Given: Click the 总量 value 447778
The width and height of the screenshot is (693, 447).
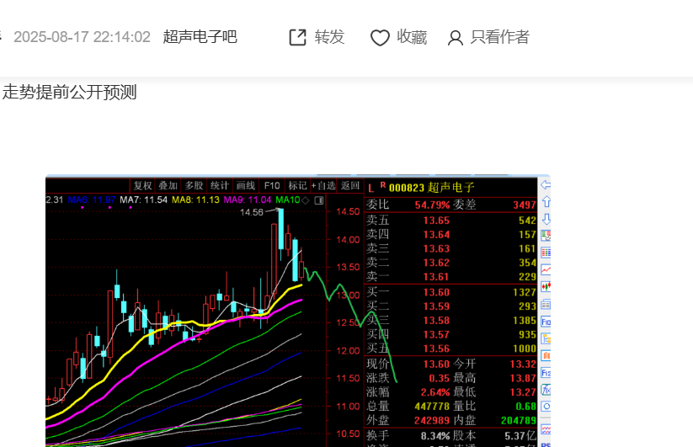Looking at the screenshot, I should click(x=432, y=407).
